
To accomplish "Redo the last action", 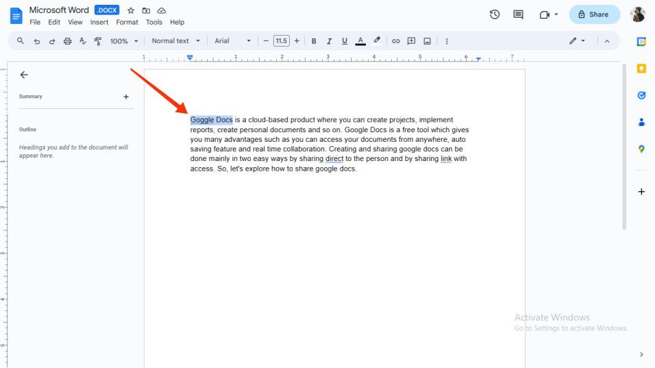I will [x=52, y=41].
